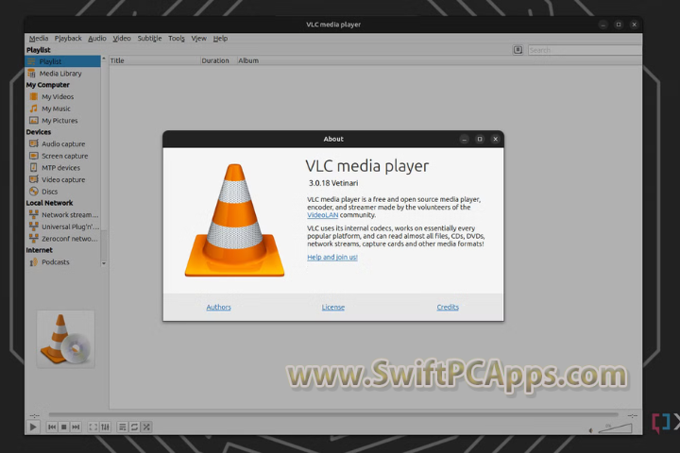Screen dimensions: 680x453
Task: Click the Media Library icon
Action: pyautogui.click(x=32, y=74)
